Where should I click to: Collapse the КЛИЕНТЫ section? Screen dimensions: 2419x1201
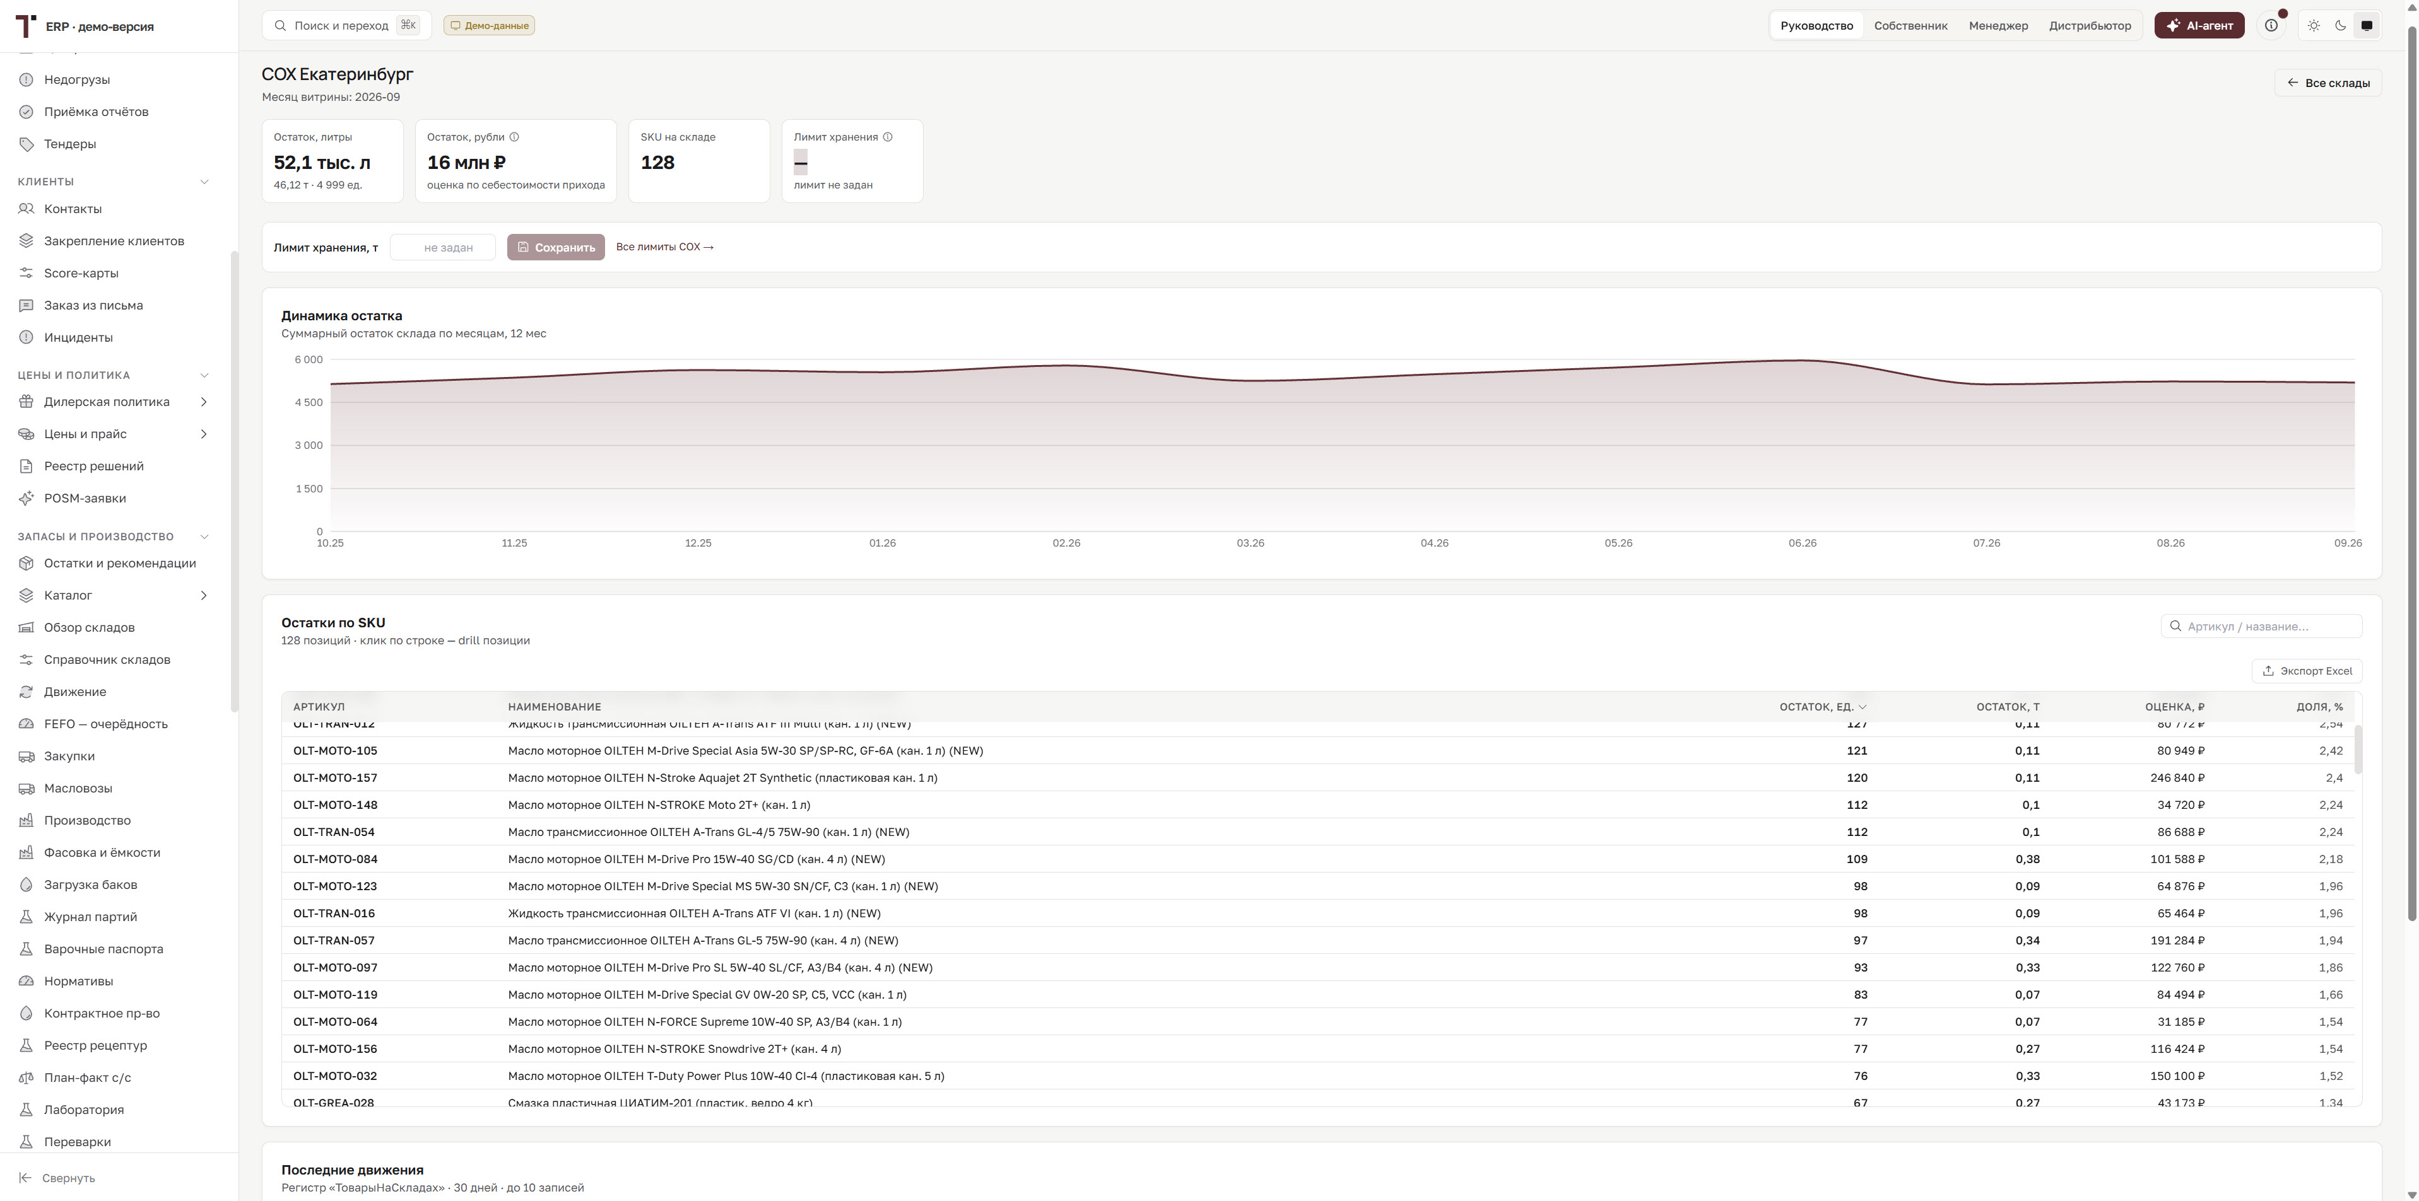click(204, 181)
